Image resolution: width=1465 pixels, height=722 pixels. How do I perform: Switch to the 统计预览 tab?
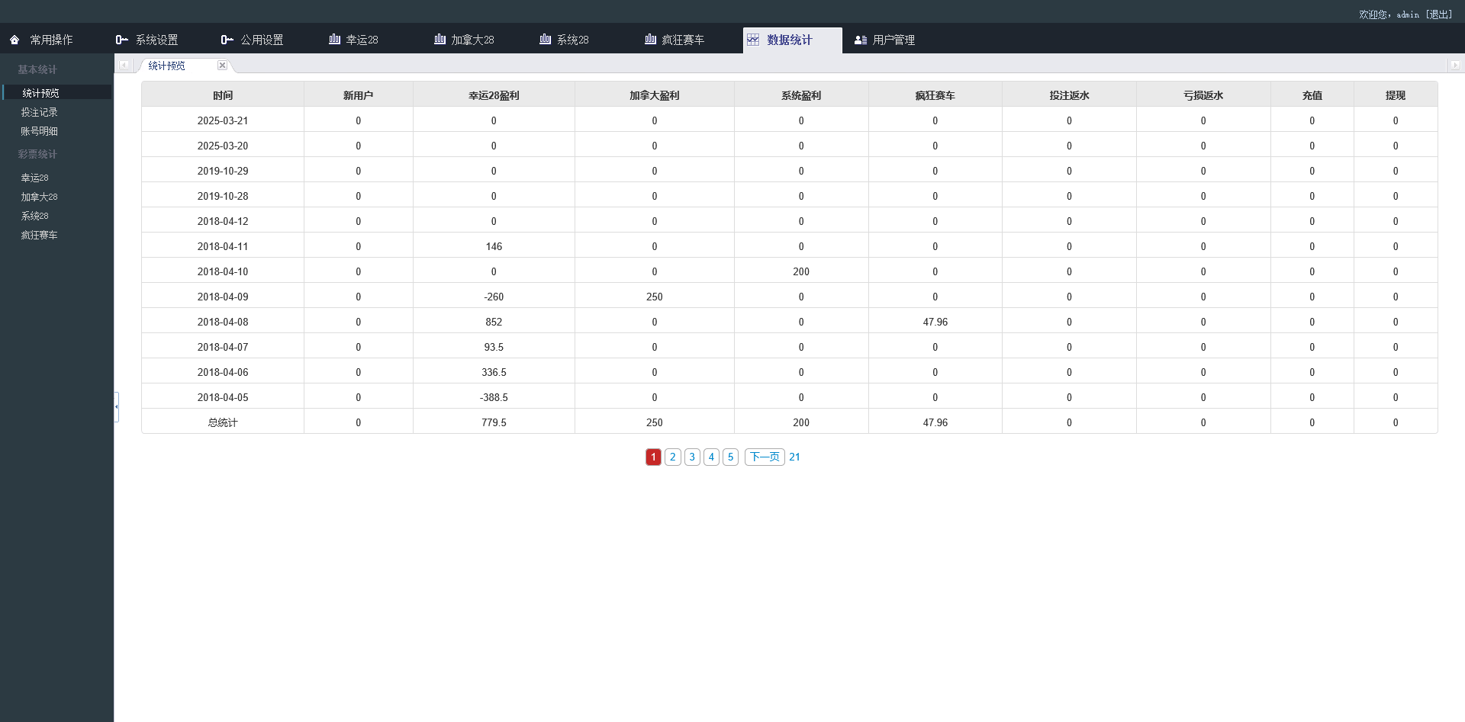click(167, 66)
